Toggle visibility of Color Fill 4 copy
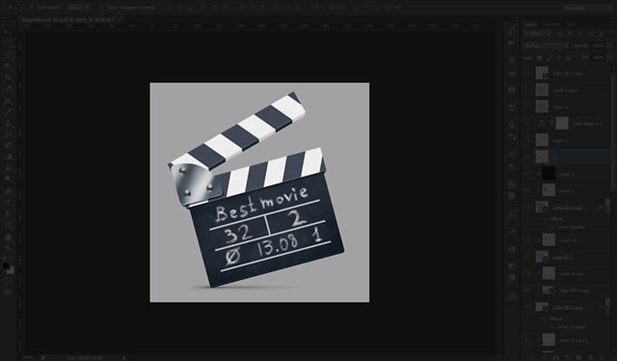 click(527, 290)
